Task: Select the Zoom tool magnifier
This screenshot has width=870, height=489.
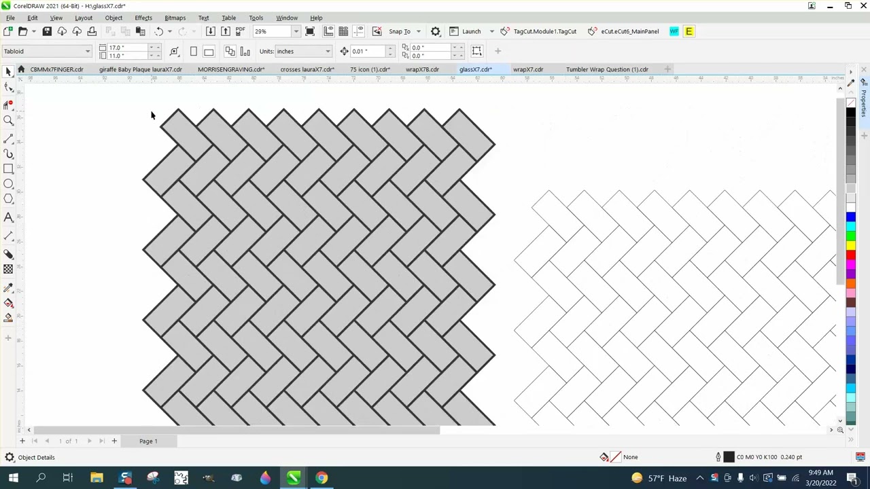Action: (x=8, y=120)
